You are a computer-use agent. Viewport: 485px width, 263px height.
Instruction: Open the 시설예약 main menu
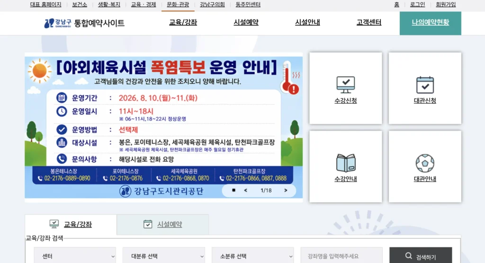click(x=246, y=22)
